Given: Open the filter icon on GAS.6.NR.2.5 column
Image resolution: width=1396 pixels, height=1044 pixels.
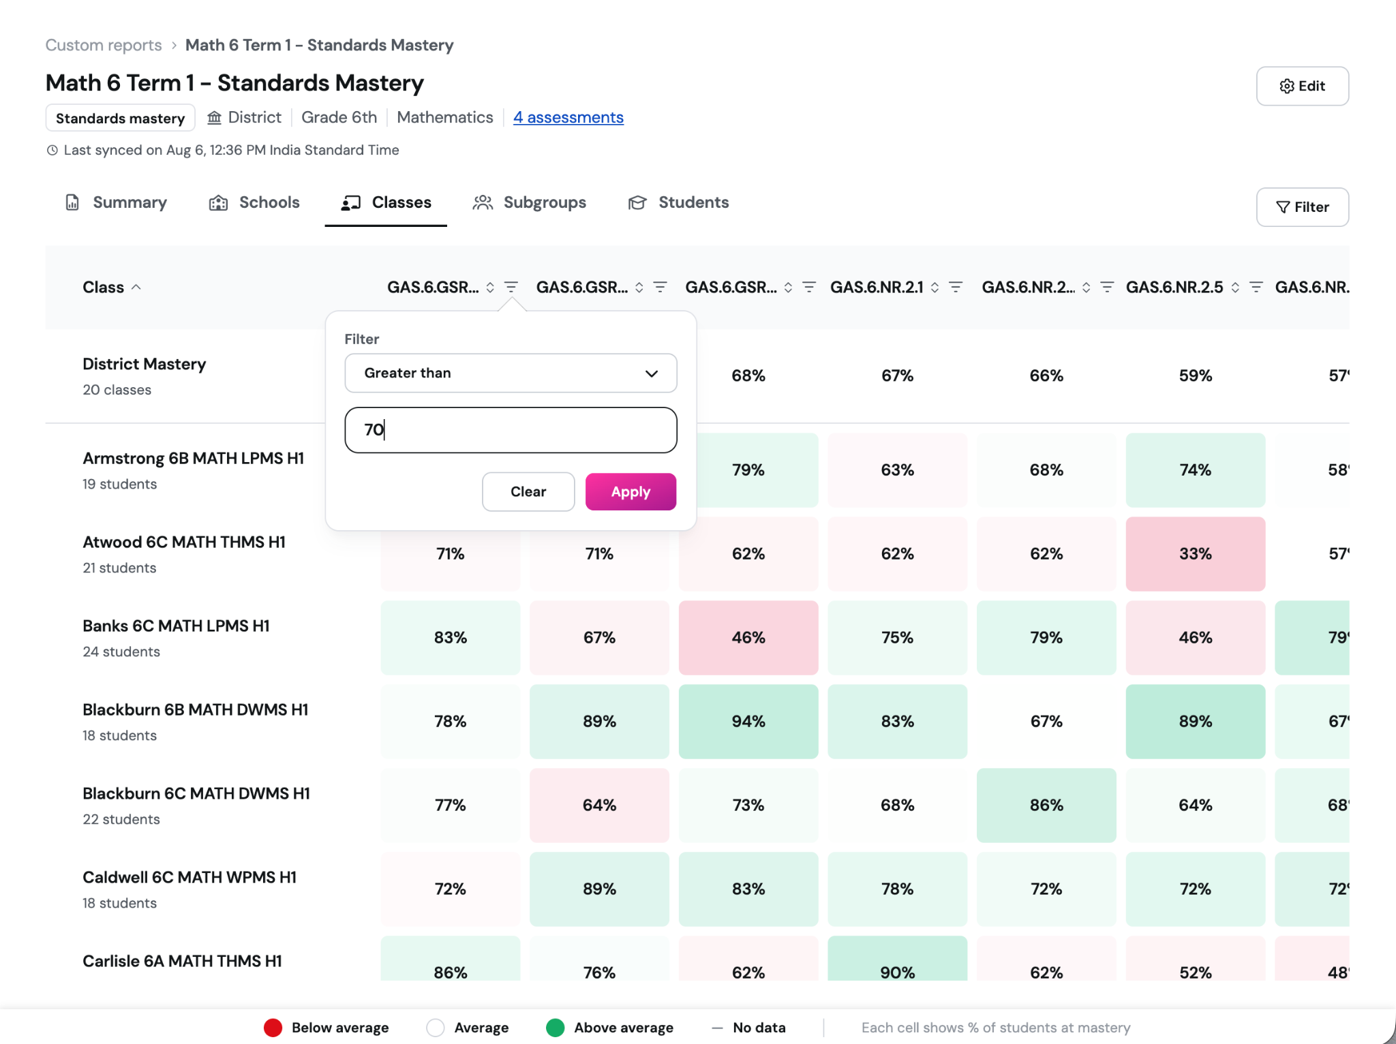Looking at the screenshot, I should pyautogui.click(x=1256, y=288).
